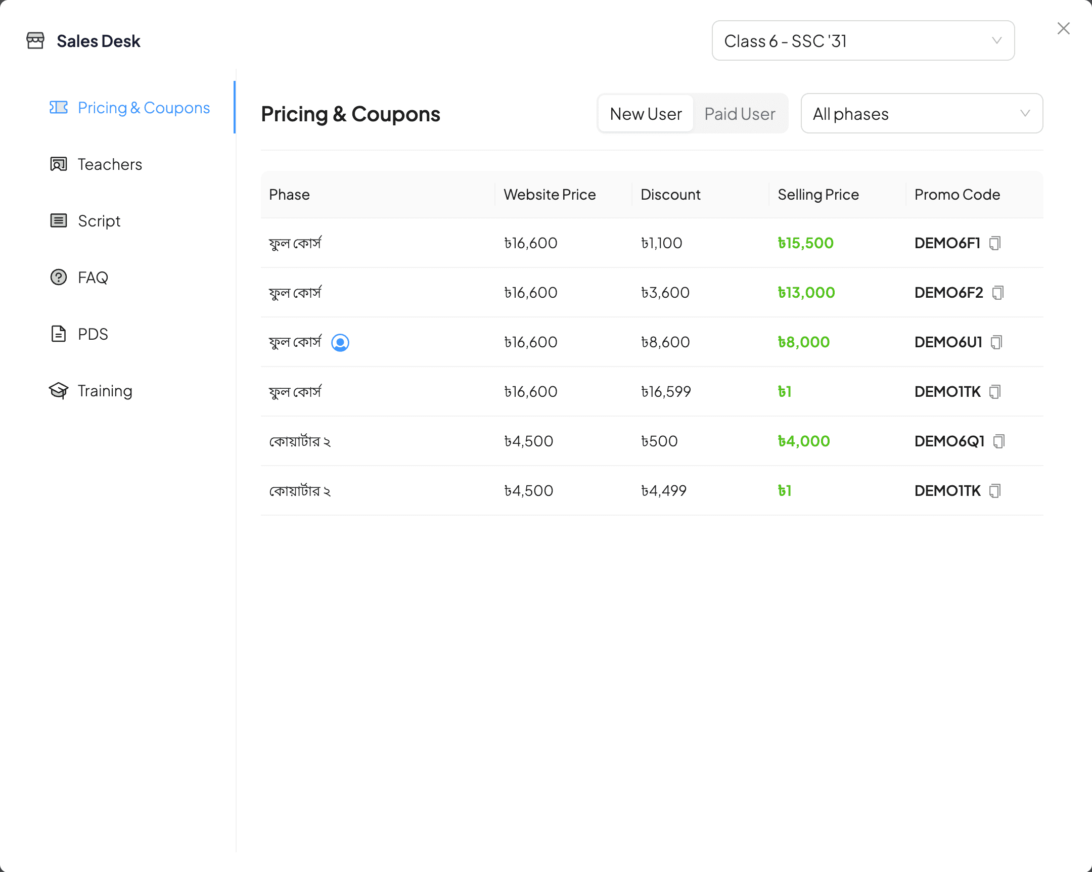This screenshot has width=1092, height=872.
Task: Click the ৳3,600 discount value
Action: 665,293
